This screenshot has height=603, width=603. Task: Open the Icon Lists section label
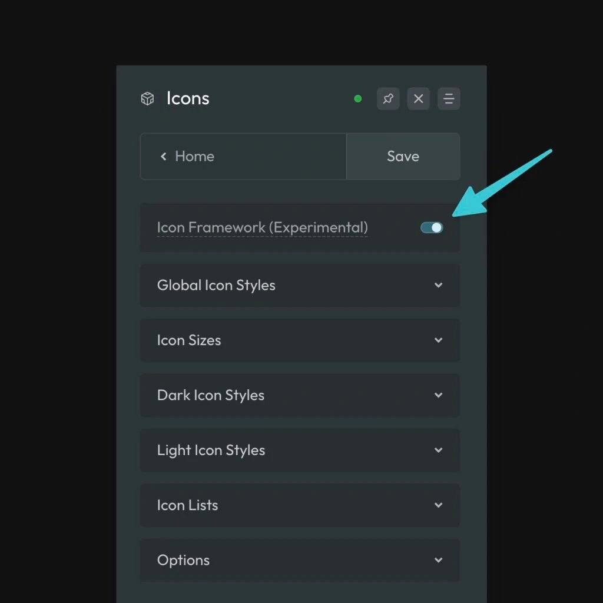[x=187, y=505]
